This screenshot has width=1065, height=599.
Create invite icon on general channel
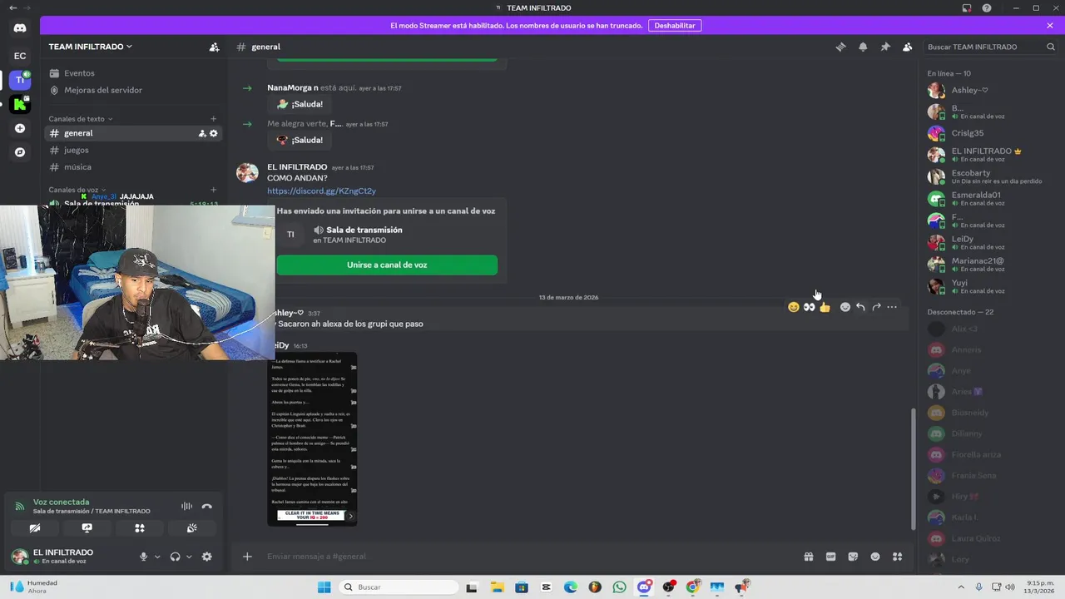click(x=202, y=133)
